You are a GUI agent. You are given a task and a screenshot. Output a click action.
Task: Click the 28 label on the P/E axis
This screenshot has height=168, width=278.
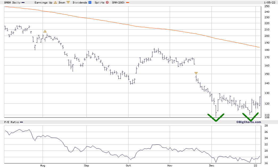[x=266, y=126]
